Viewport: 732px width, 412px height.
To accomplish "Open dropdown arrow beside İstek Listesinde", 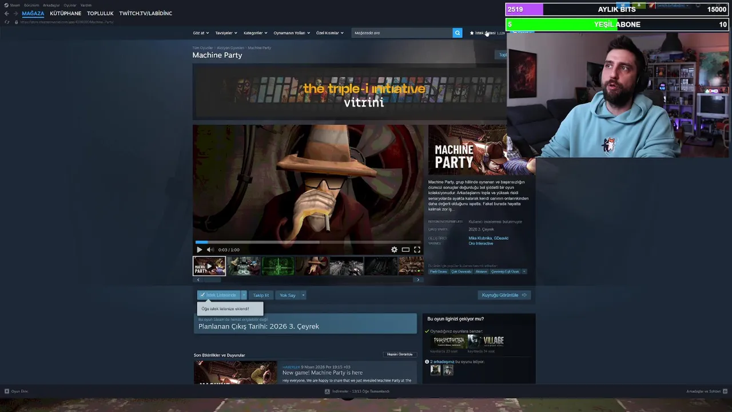I will (244, 295).
